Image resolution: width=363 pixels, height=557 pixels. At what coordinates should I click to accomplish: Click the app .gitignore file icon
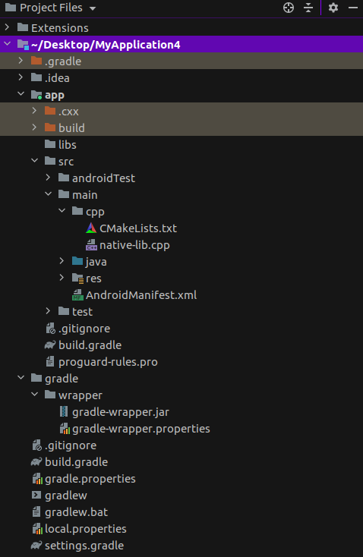tap(50, 329)
